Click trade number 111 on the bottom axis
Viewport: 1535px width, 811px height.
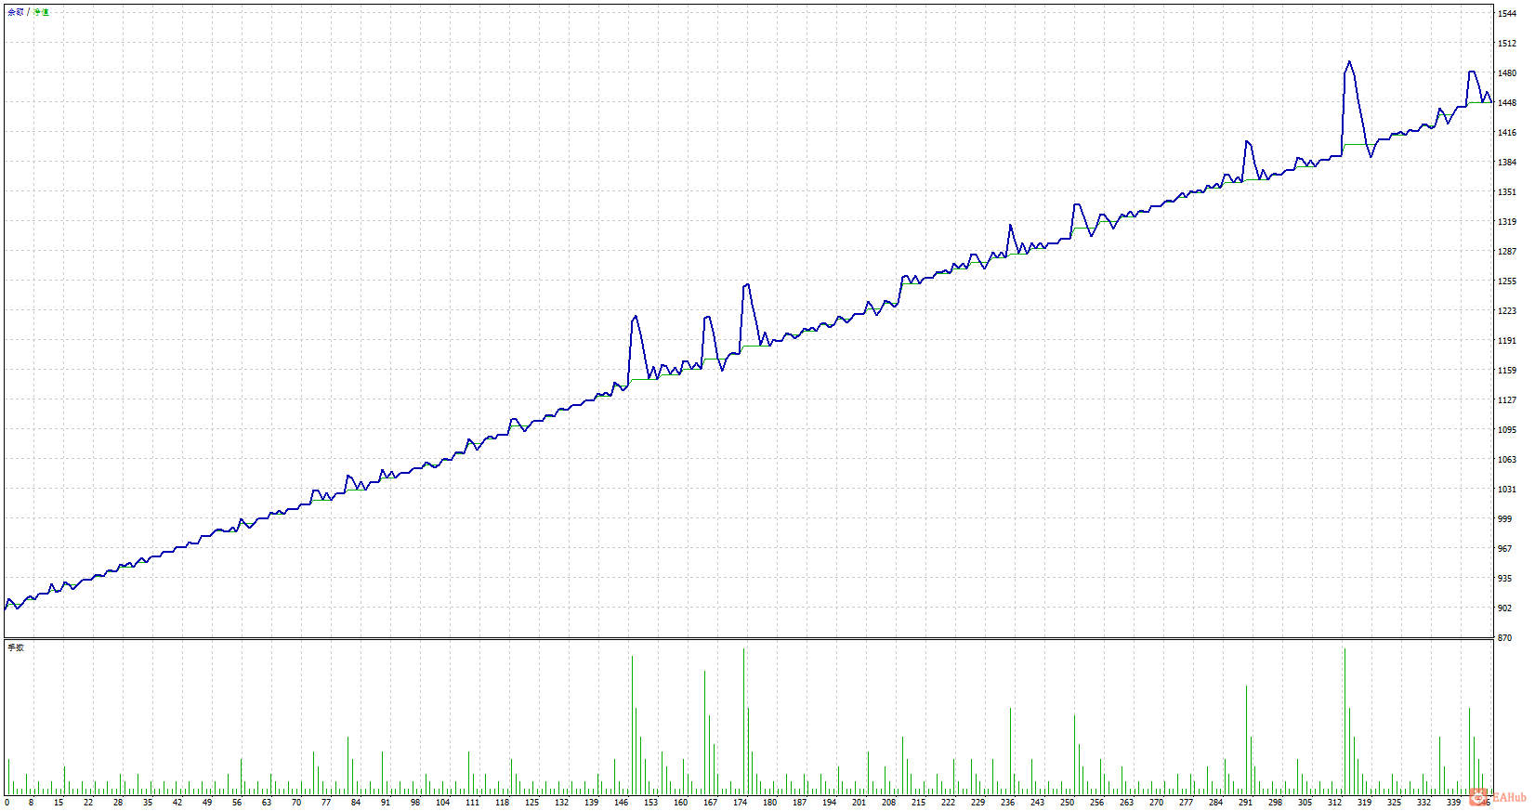[x=473, y=803]
